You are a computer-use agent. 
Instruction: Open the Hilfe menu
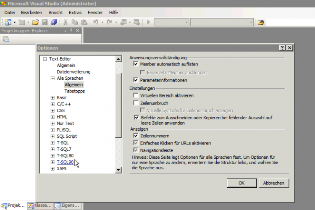coord(113,13)
